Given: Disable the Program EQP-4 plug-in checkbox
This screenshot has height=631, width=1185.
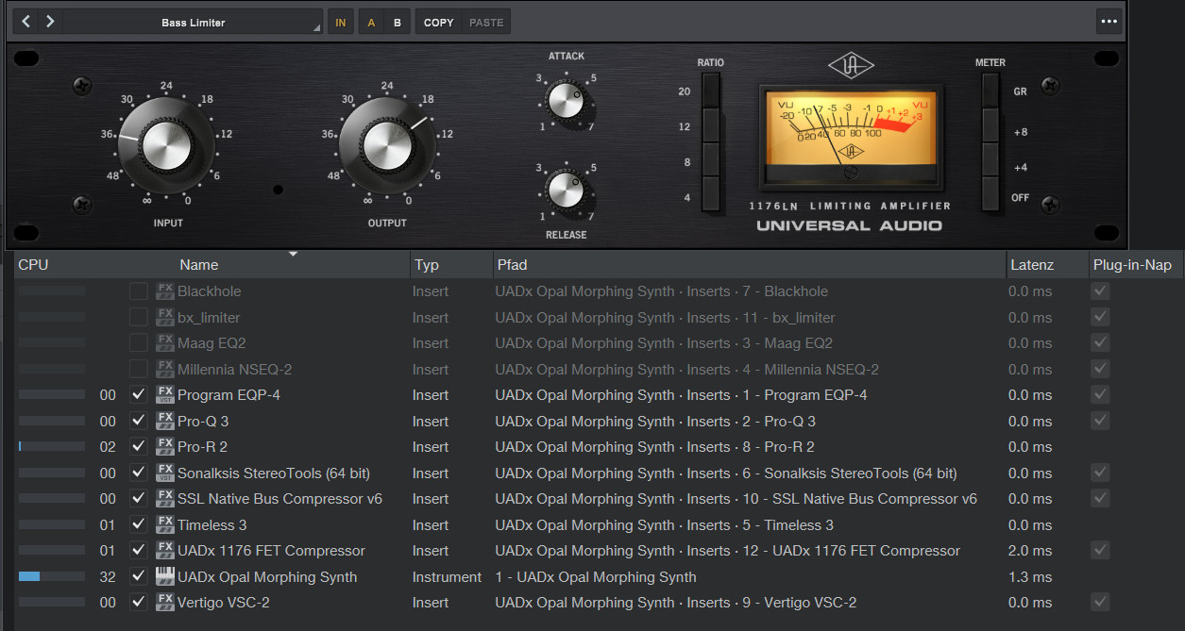Looking at the screenshot, I should [139, 395].
